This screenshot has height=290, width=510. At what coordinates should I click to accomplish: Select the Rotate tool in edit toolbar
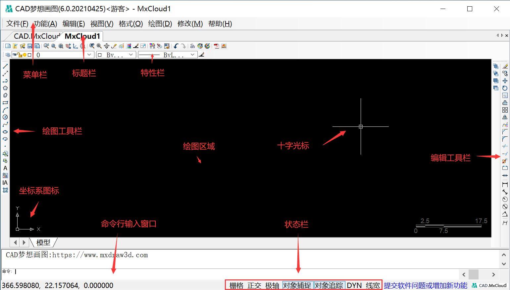(x=505, y=88)
